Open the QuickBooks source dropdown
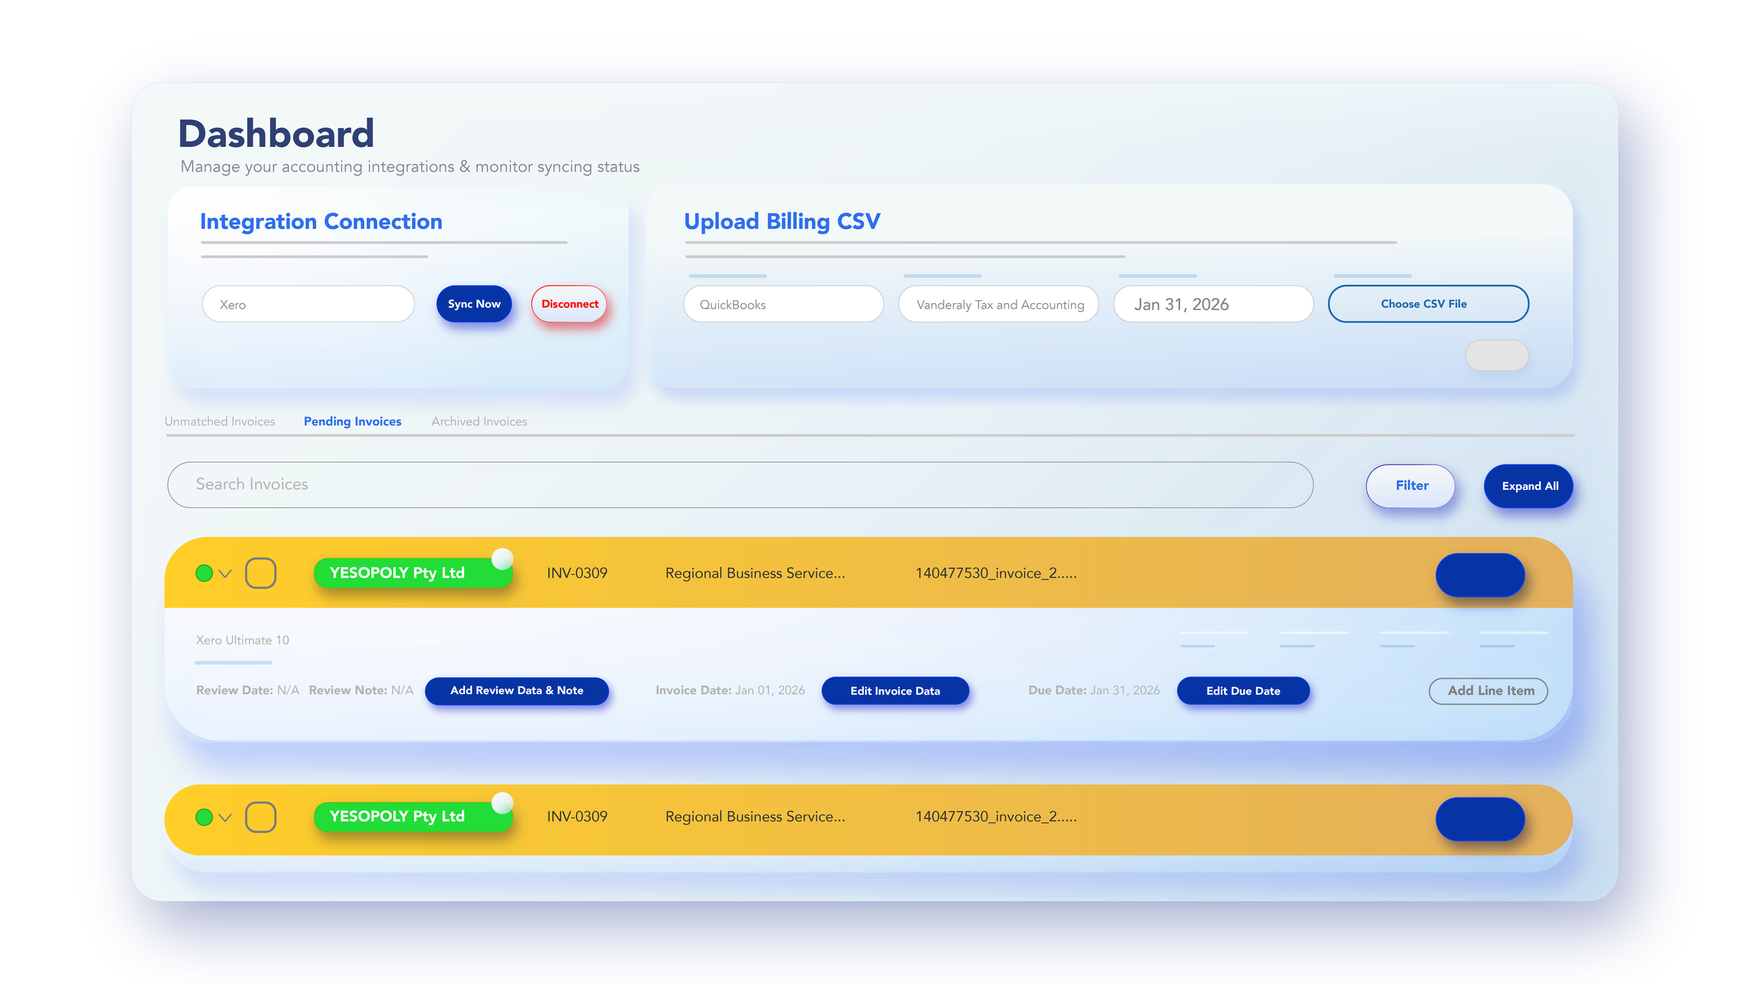The height and width of the screenshot is (984, 1750). click(783, 304)
